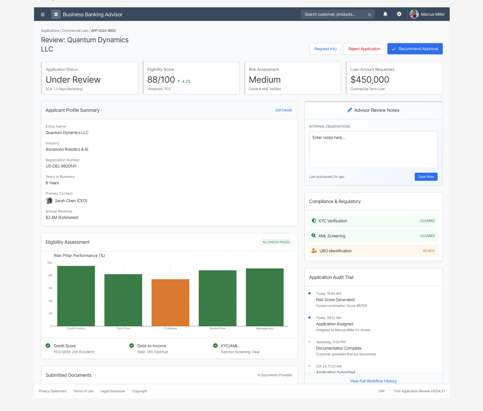Open the settings gear icon
Viewport: 483px width, 411px height.
point(399,14)
